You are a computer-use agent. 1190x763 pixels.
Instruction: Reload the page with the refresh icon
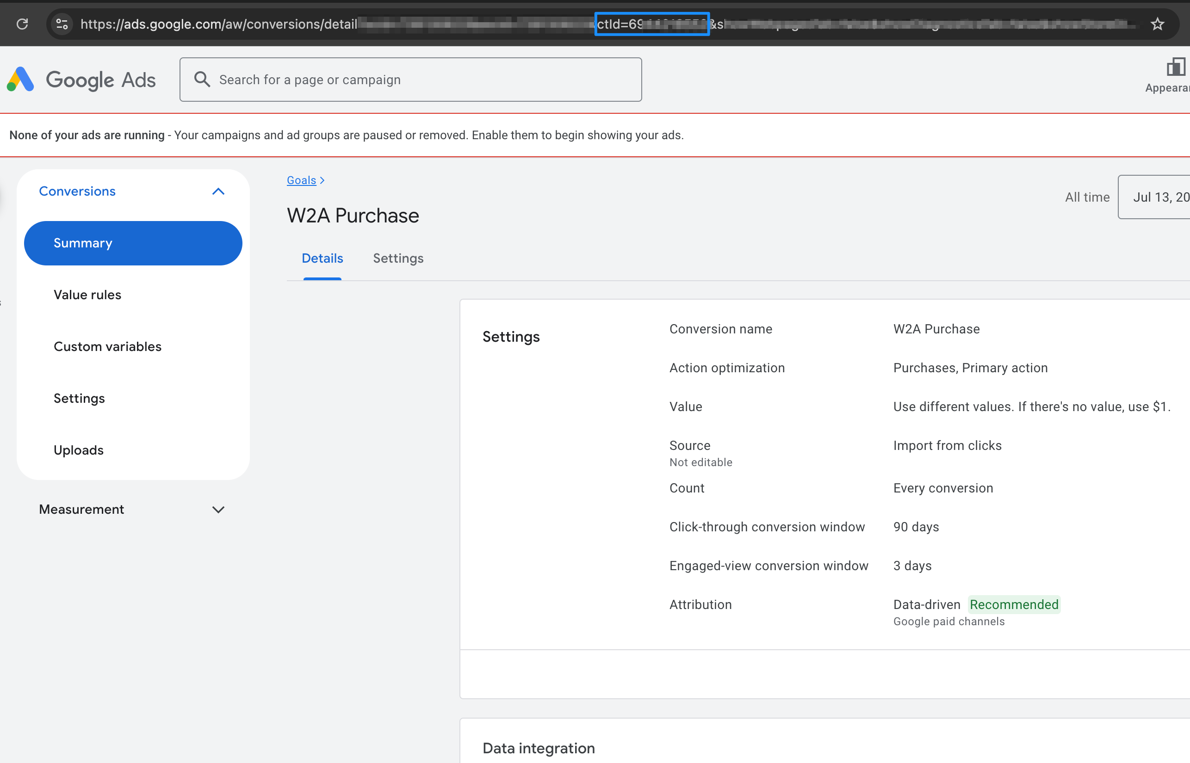22,24
